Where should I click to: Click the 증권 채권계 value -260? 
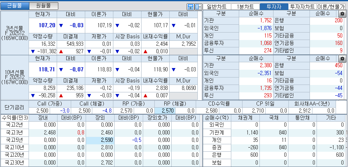(x=253, y=148)
